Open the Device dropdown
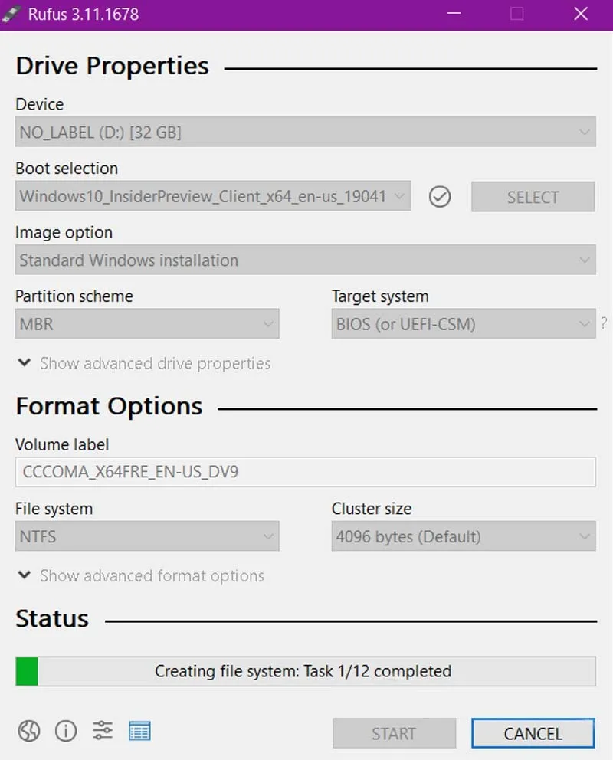Image resolution: width=613 pixels, height=760 pixels. coord(305,133)
